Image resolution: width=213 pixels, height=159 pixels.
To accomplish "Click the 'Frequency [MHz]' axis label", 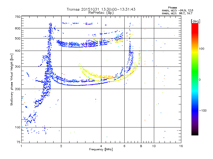I will 101,149.
